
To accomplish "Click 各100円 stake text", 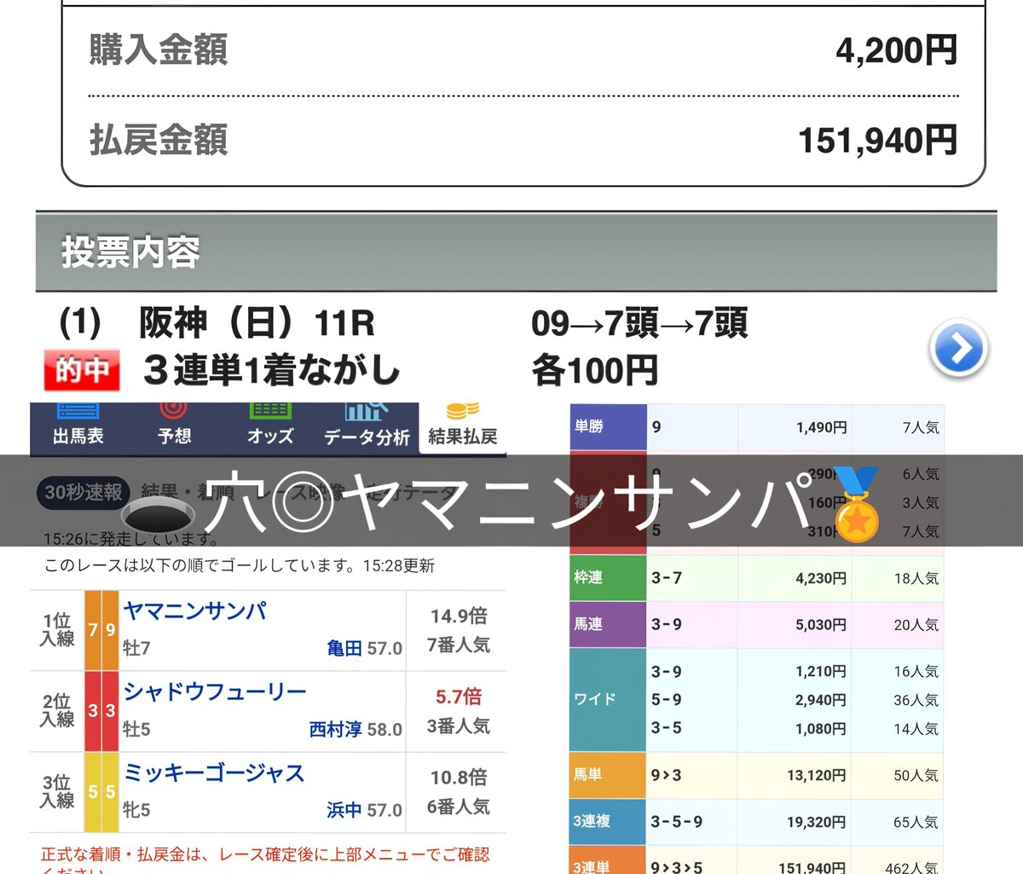I will tap(594, 370).
